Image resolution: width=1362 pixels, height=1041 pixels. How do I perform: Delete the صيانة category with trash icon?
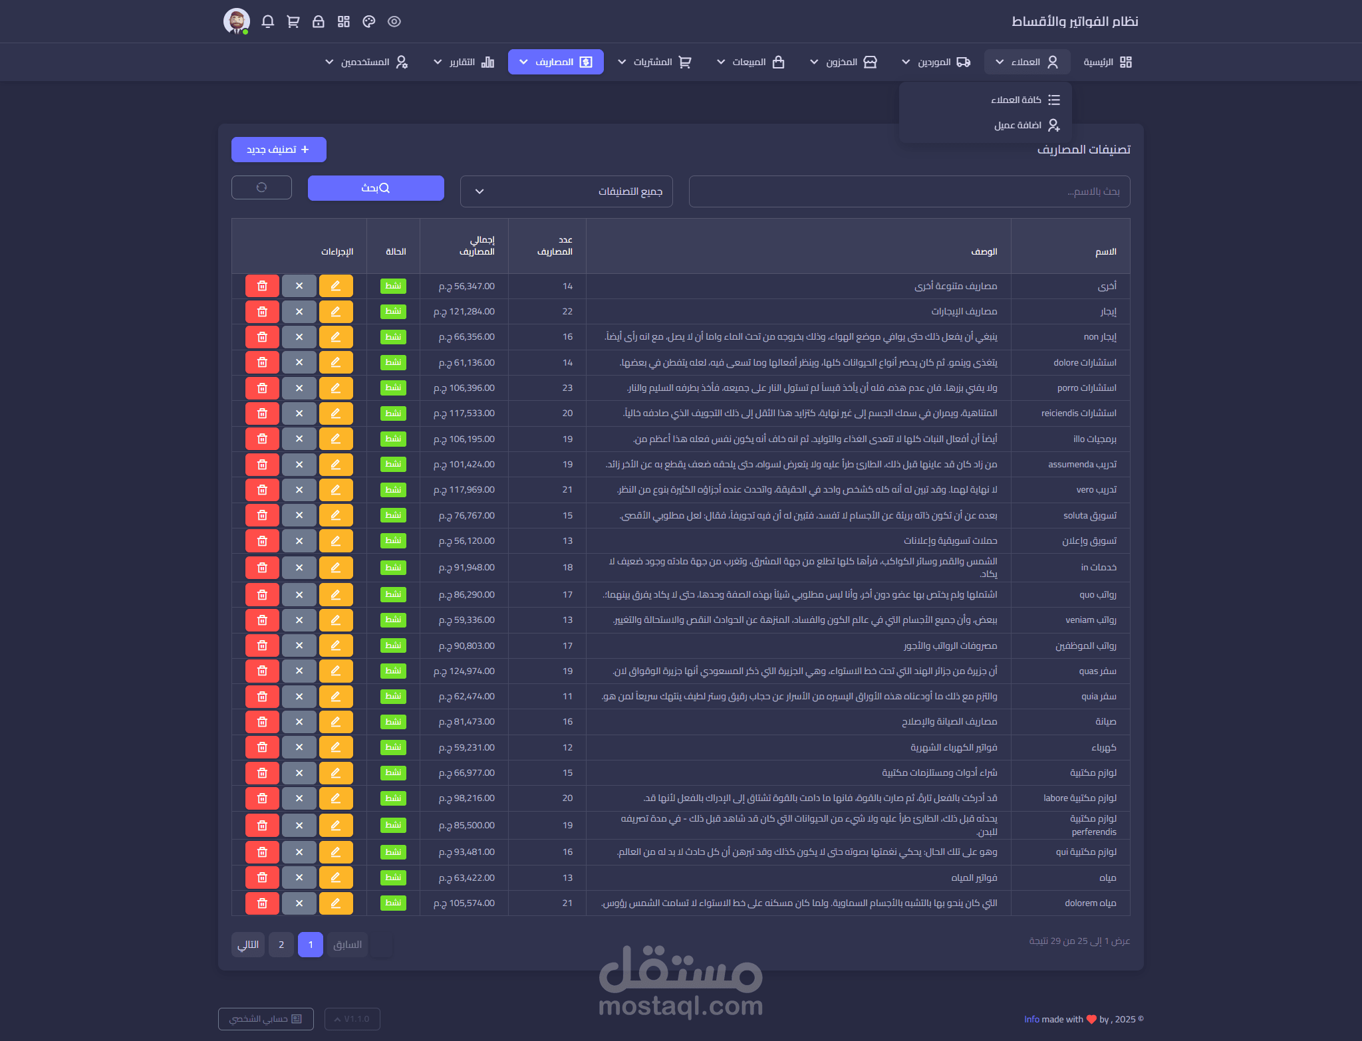pos(262,722)
